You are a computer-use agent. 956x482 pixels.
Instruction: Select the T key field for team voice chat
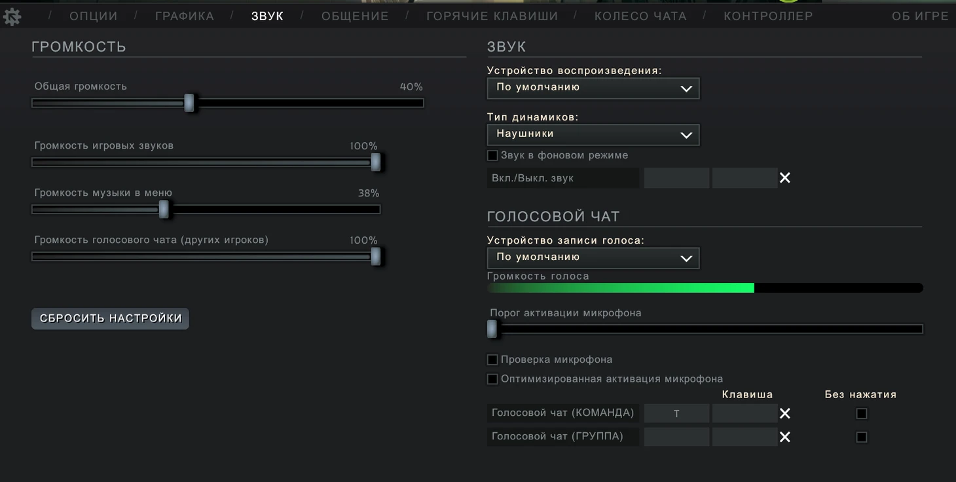point(676,413)
